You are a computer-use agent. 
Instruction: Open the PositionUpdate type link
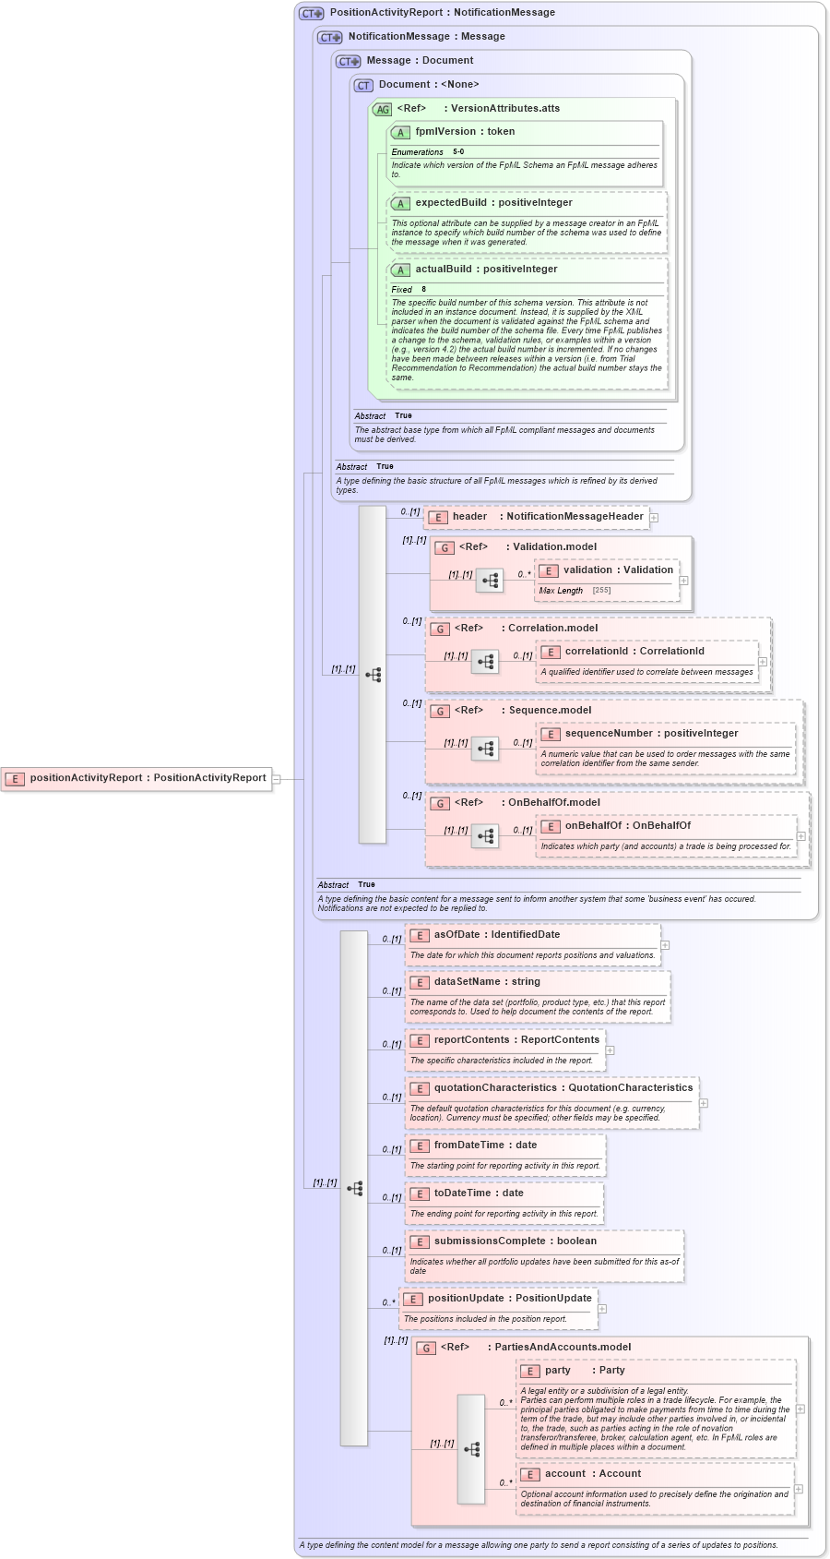pos(553,1299)
